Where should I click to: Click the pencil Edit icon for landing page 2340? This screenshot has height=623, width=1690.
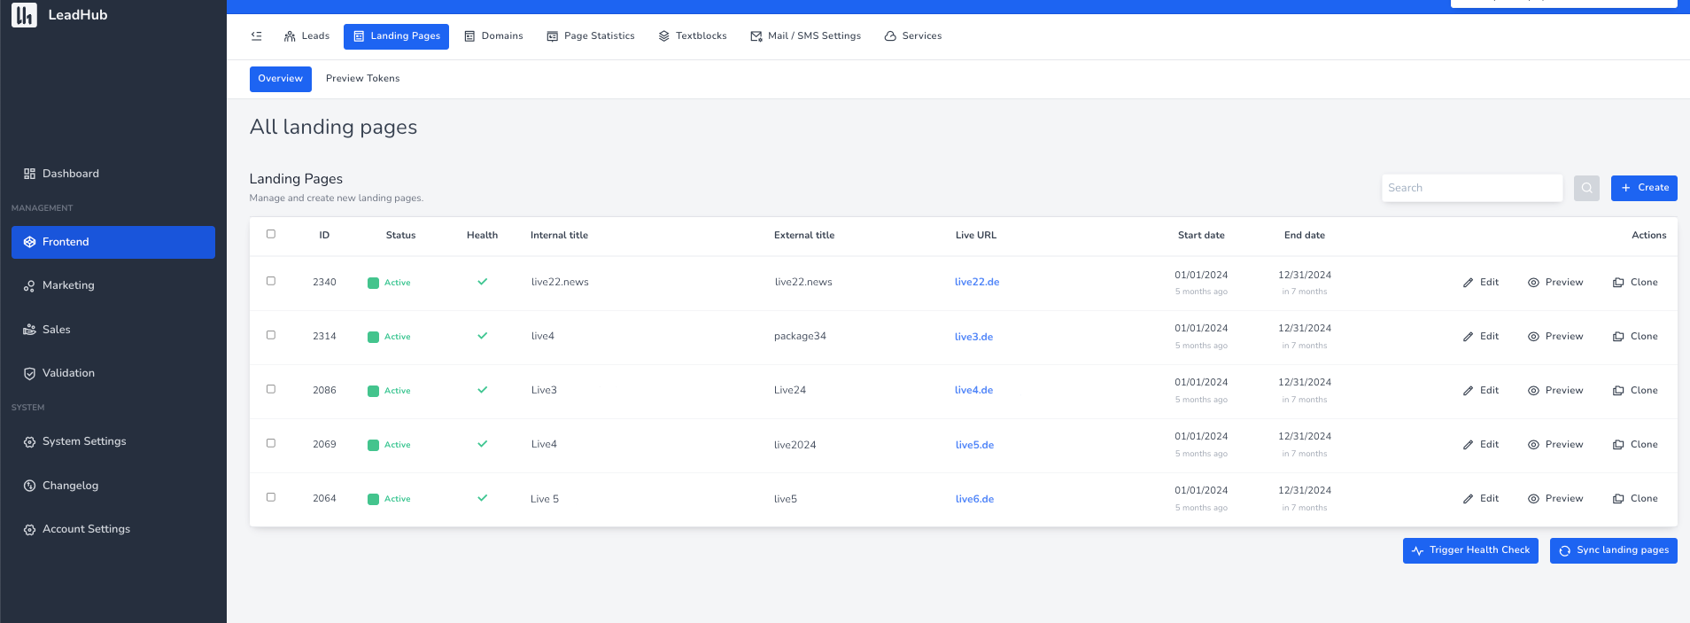point(1468,283)
